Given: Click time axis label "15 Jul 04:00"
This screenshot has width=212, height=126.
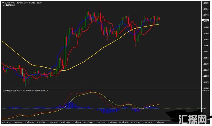Looking at the screenshot, I should [x=159, y=122].
